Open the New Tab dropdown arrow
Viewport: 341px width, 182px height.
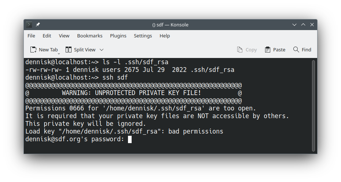[x=59, y=53]
